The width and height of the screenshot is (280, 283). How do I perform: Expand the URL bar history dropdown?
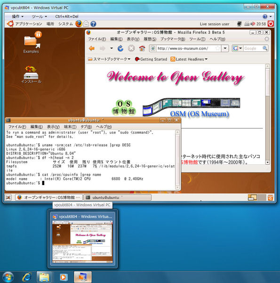[225, 48]
